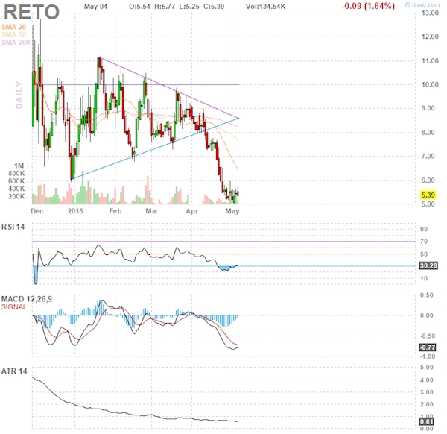This screenshot has width=447, height=434.
Task: Click the red -0.09 (1.64%) change text
Action: tap(370, 6)
